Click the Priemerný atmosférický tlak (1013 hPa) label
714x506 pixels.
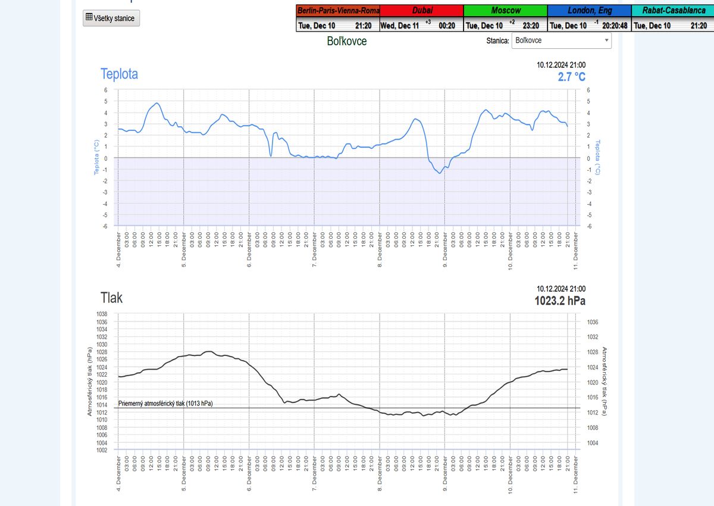click(x=165, y=404)
